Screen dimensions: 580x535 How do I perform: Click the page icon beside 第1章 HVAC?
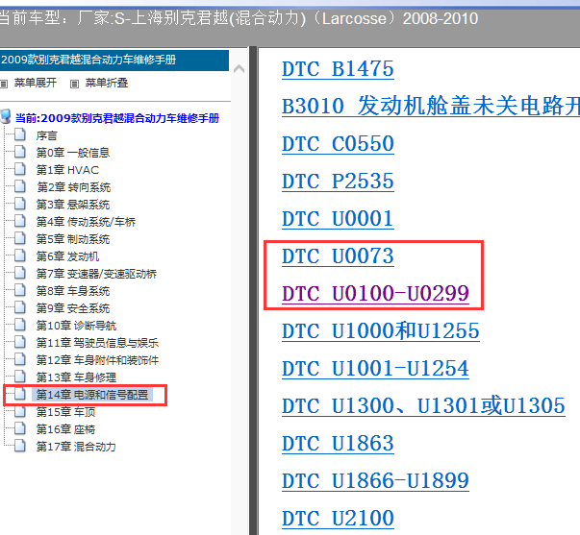click(19, 169)
